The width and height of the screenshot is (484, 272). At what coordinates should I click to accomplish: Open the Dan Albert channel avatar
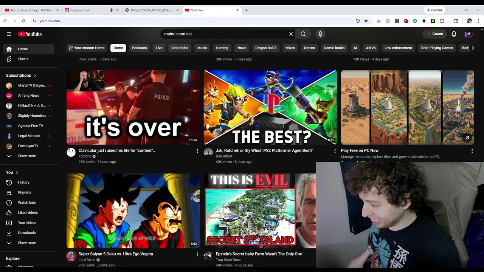pyautogui.click(x=208, y=152)
